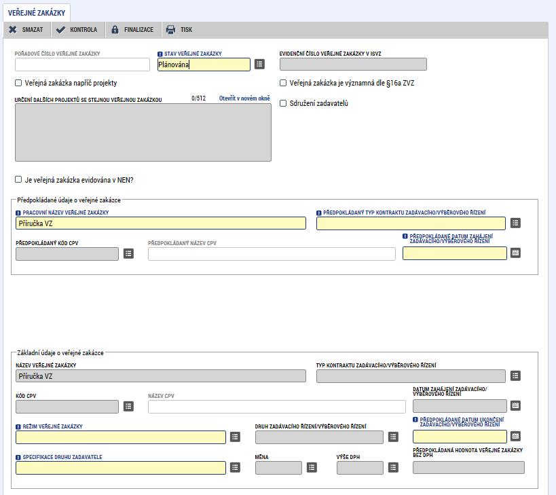Open list for Typ kontraktu zadávacího řízení
556x495 pixels.
(x=515, y=376)
